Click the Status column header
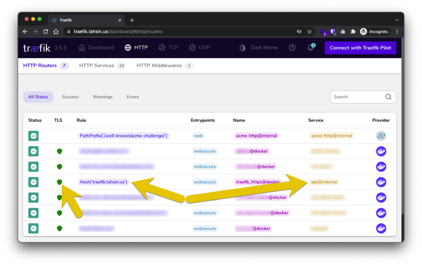 tap(35, 120)
